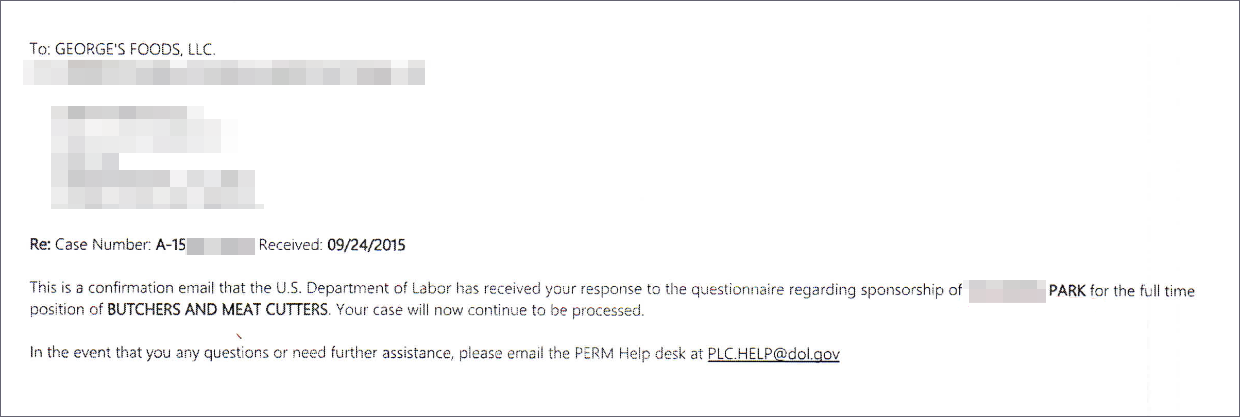This screenshot has width=1240, height=417.
Task: Click the "Received:" label
Action: tap(291, 245)
